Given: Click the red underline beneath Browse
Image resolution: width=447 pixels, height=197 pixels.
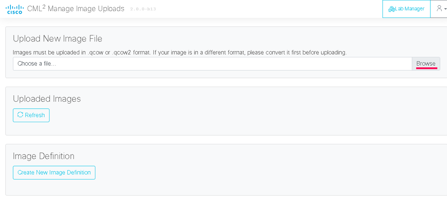Looking at the screenshot, I should pyautogui.click(x=427, y=69).
